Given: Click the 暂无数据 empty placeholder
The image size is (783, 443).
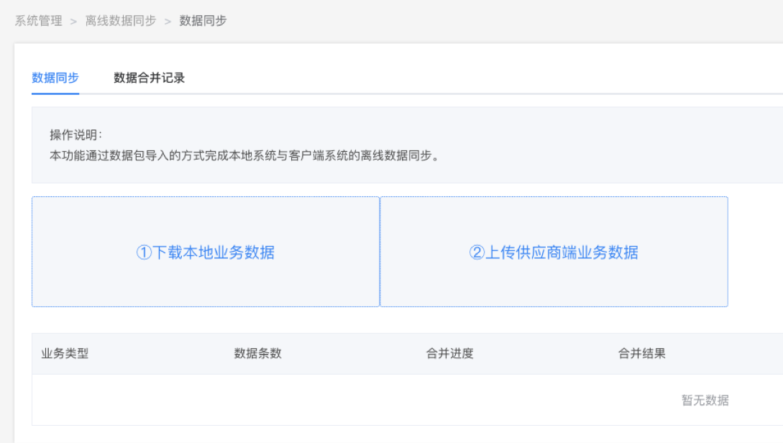Looking at the screenshot, I should tap(705, 401).
